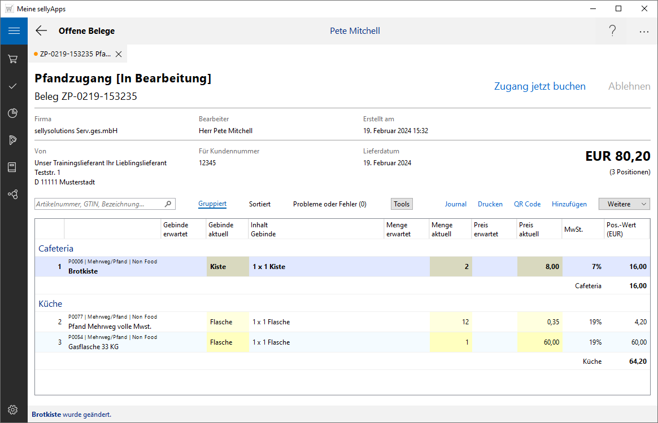The width and height of the screenshot is (658, 423).
Task: Click the Drucken link
Action: point(490,204)
